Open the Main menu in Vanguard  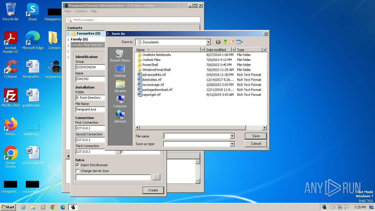point(68,11)
